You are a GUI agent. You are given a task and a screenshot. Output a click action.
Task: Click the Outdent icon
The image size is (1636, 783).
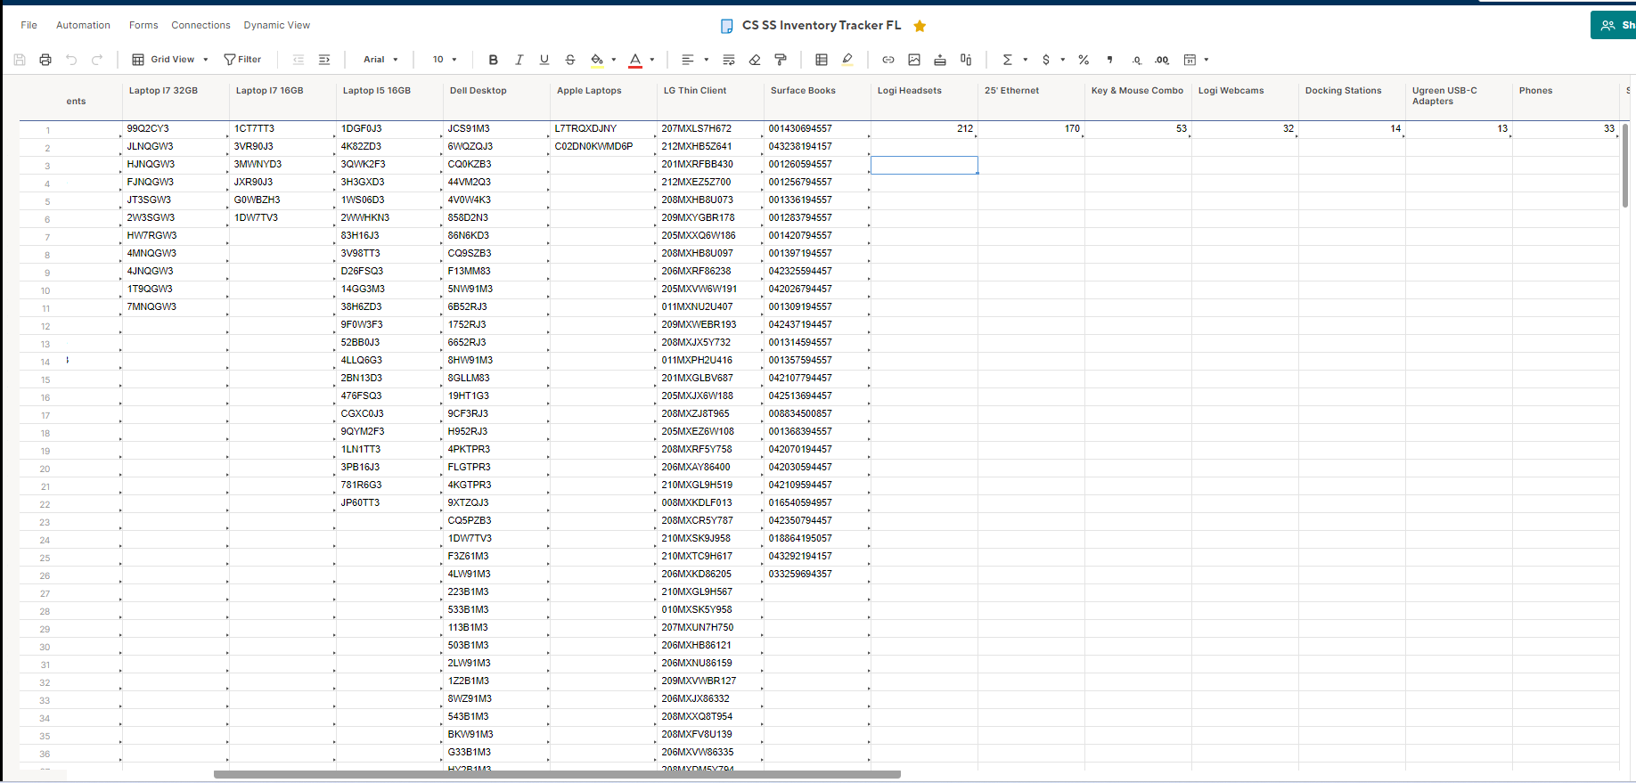pyautogui.click(x=299, y=60)
